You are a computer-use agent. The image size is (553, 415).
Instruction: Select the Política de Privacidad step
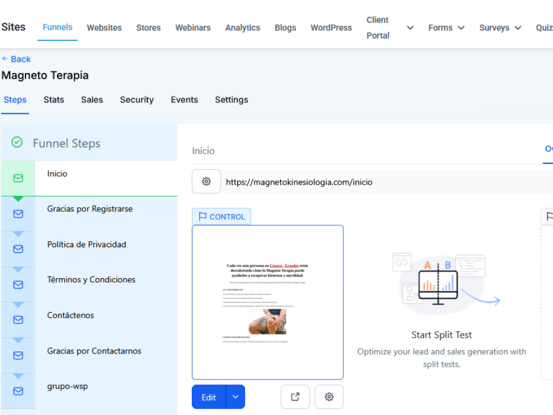89,249
